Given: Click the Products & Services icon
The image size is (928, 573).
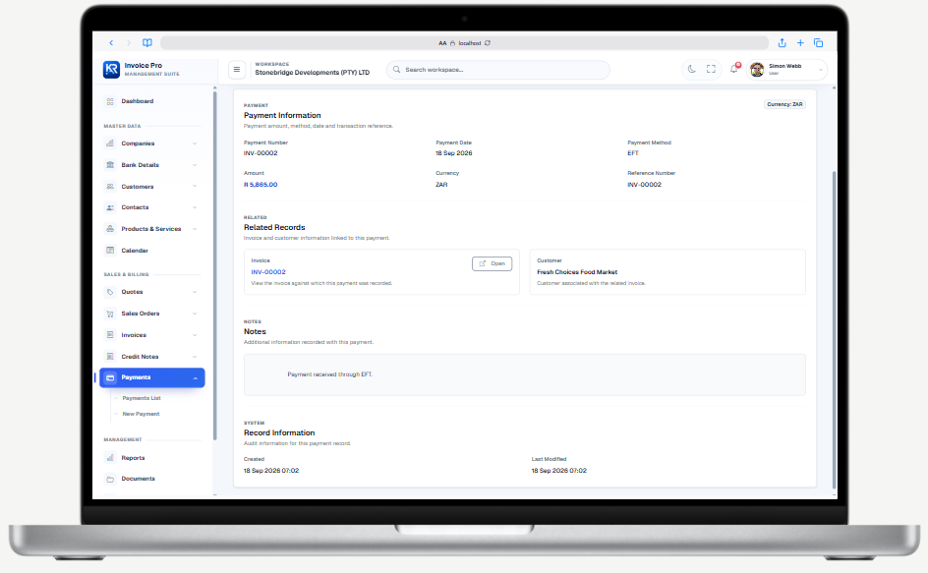Looking at the screenshot, I should point(110,228).
